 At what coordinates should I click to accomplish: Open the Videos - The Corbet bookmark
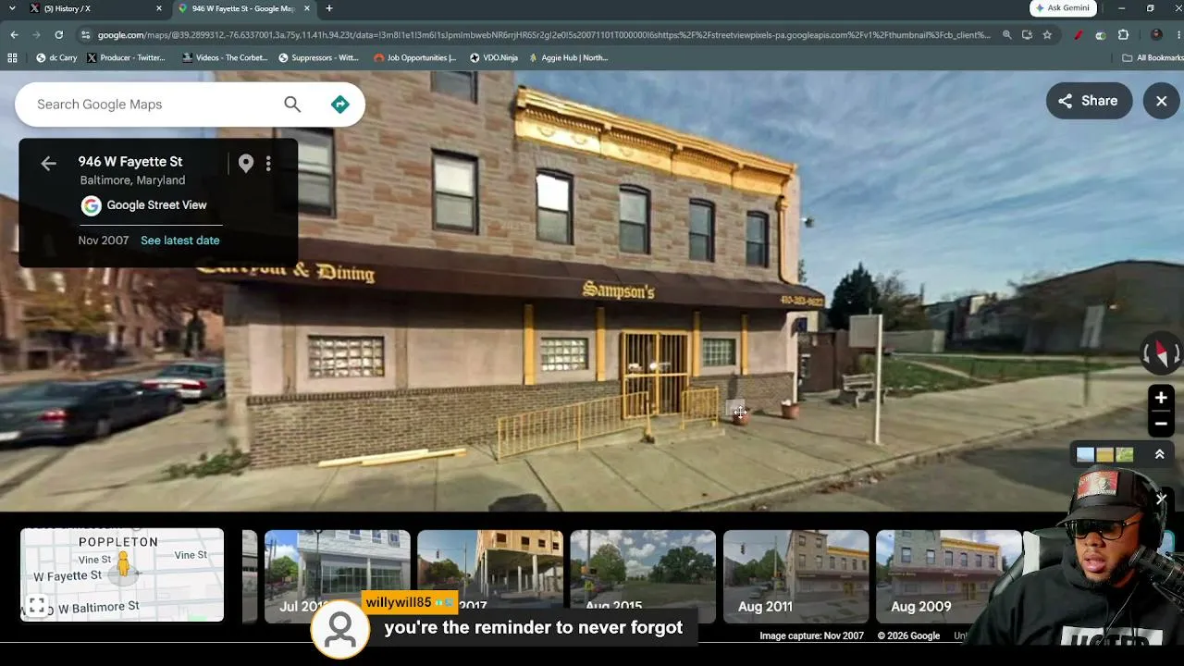225,57
